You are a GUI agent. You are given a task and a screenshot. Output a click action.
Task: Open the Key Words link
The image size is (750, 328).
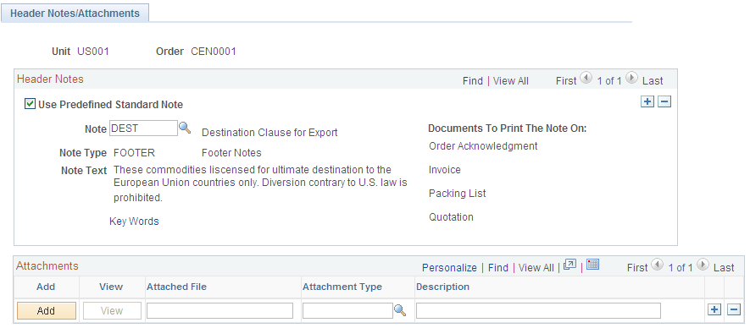pyautogui.click(x=134, y=221)
